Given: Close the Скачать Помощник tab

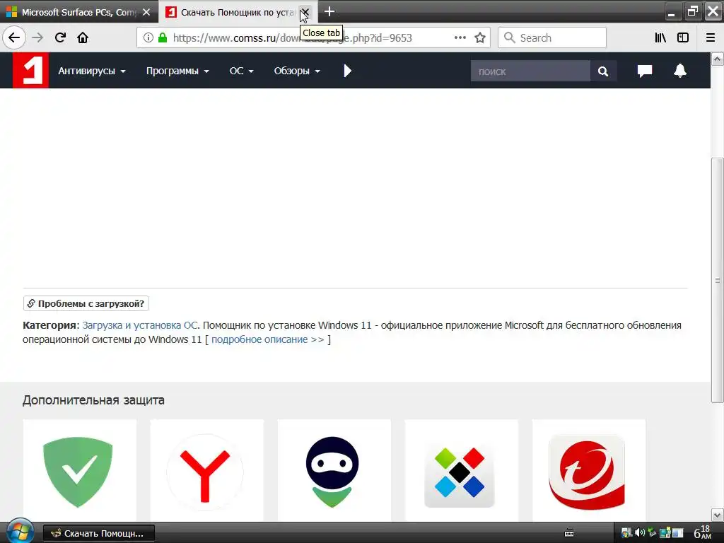Looking at the screenshot, I should 305,12.
